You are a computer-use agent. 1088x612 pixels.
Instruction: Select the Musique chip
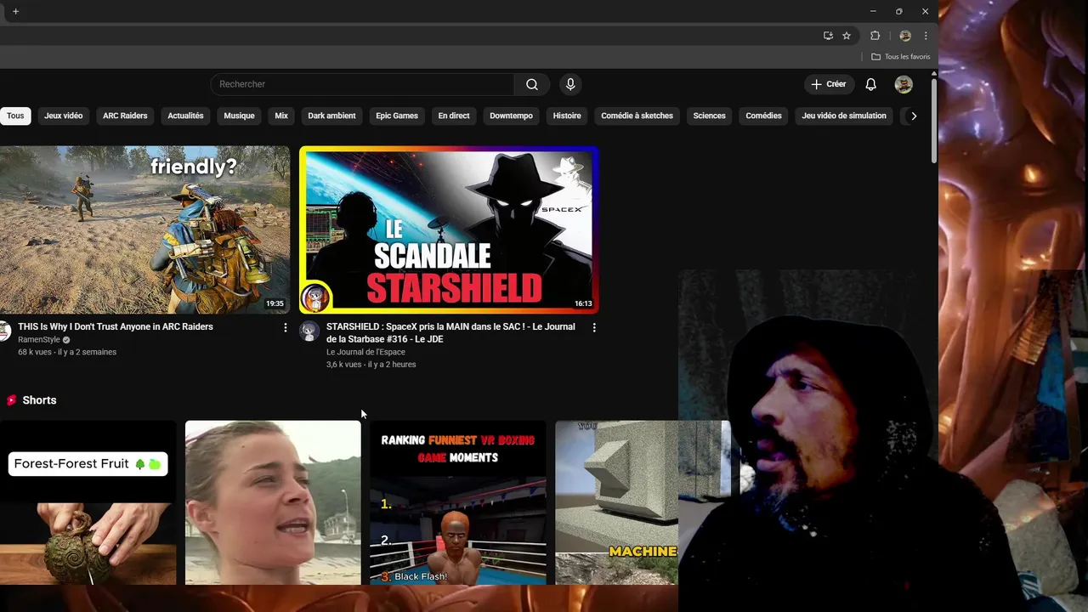(x=239, y=116)
